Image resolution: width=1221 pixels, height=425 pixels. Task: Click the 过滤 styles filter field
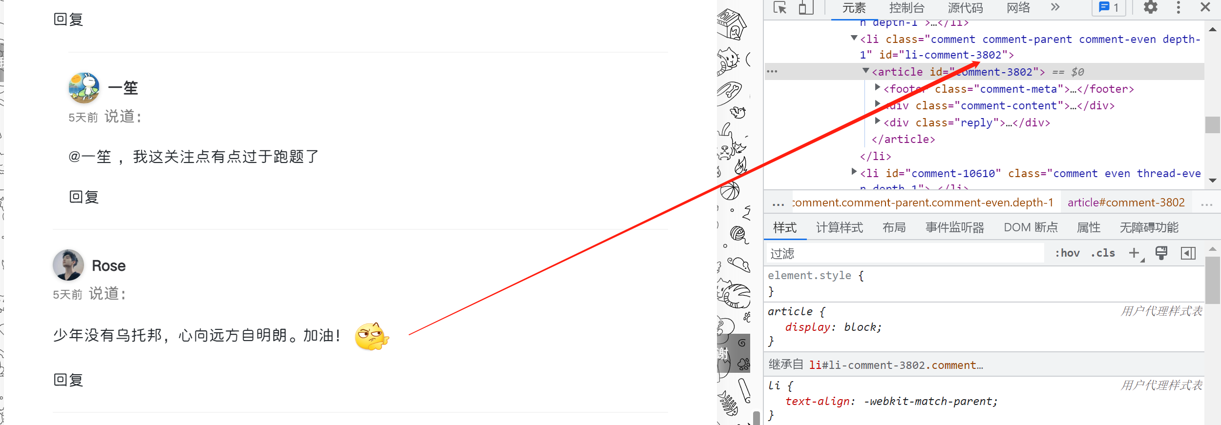tap(905, 253)
